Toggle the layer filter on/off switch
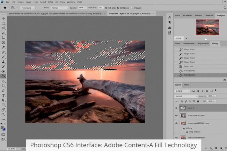Viewport: 227px width, 151px height. pos(215,91)
